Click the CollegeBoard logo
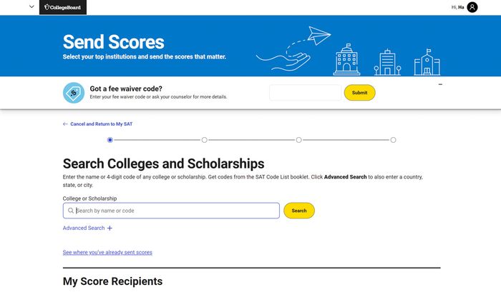 63,7
